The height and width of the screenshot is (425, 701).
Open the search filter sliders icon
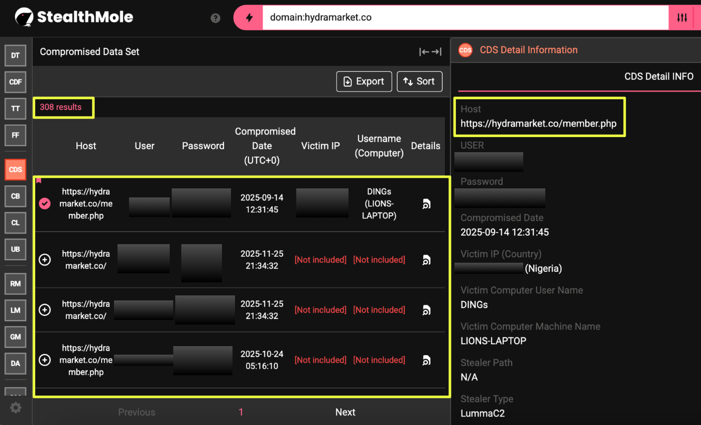pos(682,18)
